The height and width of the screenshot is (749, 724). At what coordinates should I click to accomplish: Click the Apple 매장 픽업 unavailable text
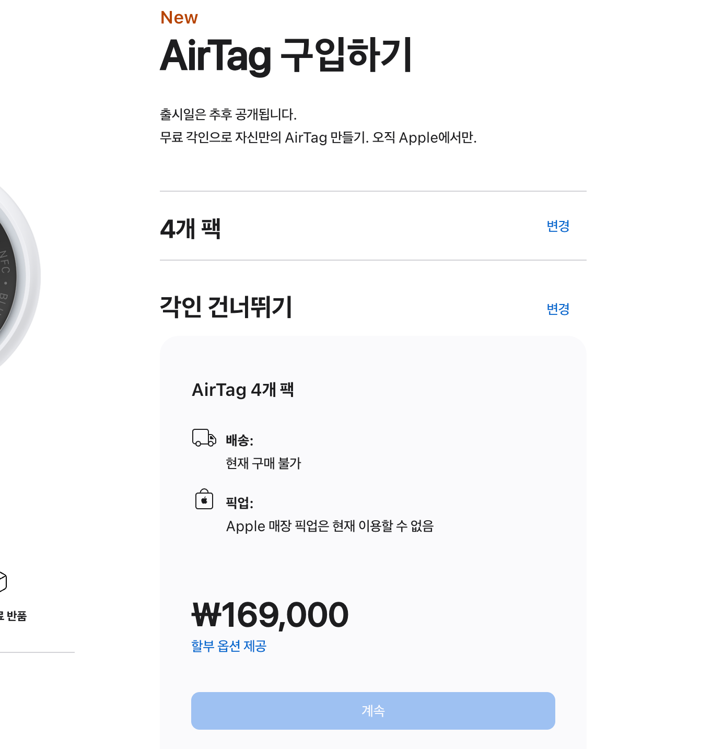point(330,526)
